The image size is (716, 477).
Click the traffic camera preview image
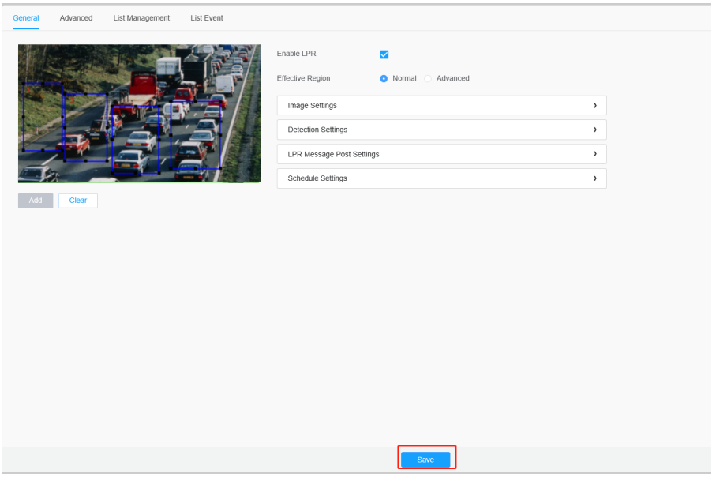point(139,113)
